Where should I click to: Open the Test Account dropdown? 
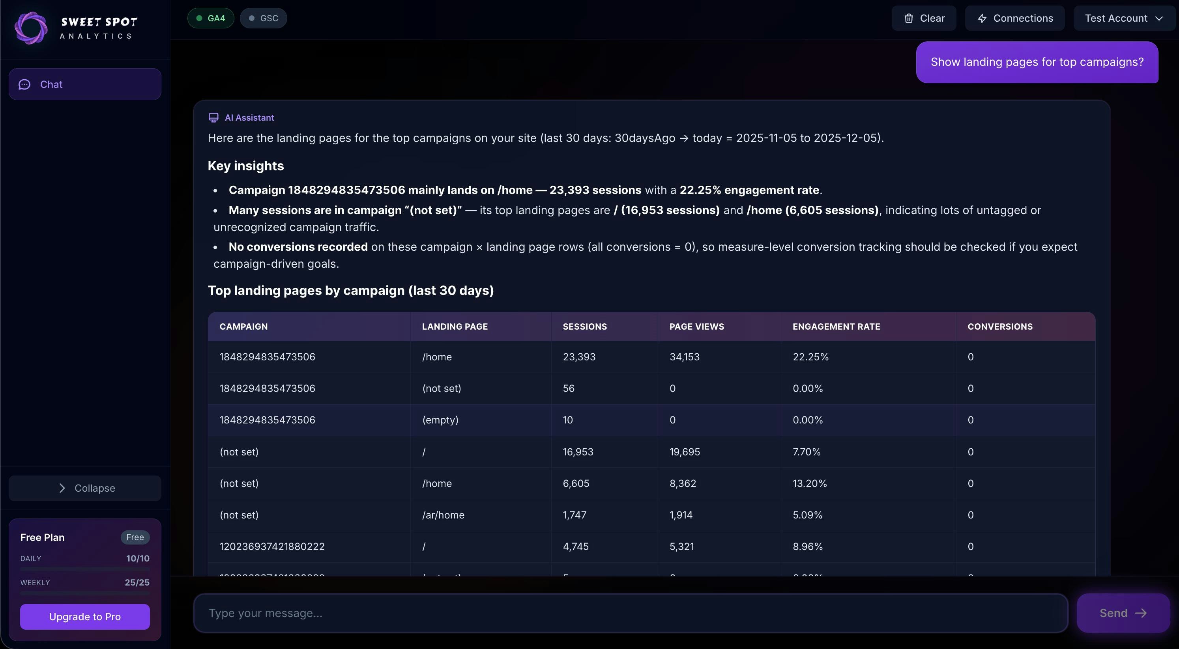pos(1124,18)
